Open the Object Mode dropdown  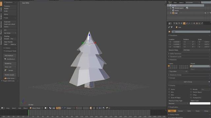(x=36, y=108)
